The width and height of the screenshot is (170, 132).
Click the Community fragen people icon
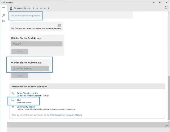tap(13, 107)
